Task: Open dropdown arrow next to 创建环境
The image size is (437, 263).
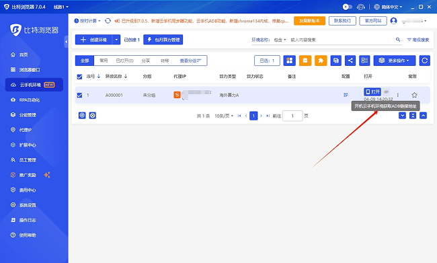Action: pyautogui.click(x=116, y=40)
